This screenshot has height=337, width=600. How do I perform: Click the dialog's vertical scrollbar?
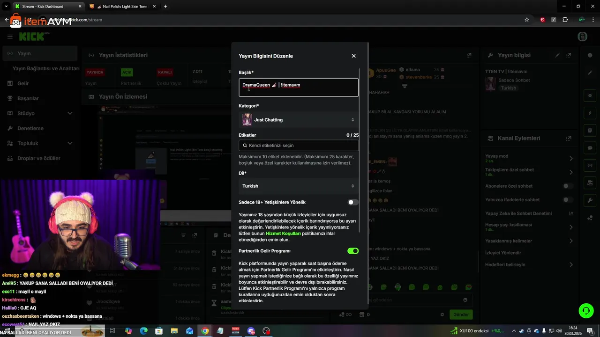(360, 150)
